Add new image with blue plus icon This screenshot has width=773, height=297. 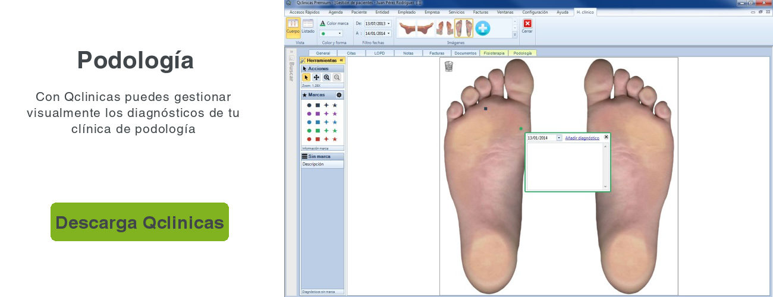[x=482, y=28]
